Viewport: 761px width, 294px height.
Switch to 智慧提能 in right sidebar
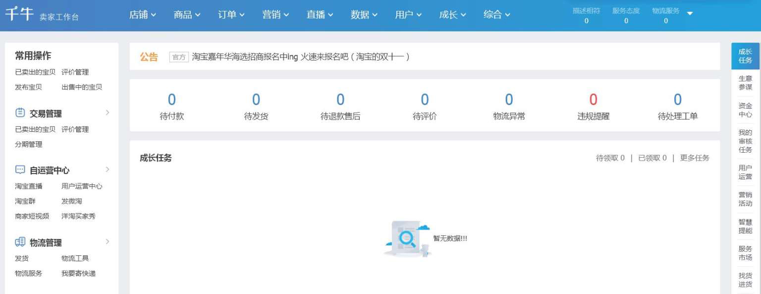pyautogui.click(x=745, y=226)
